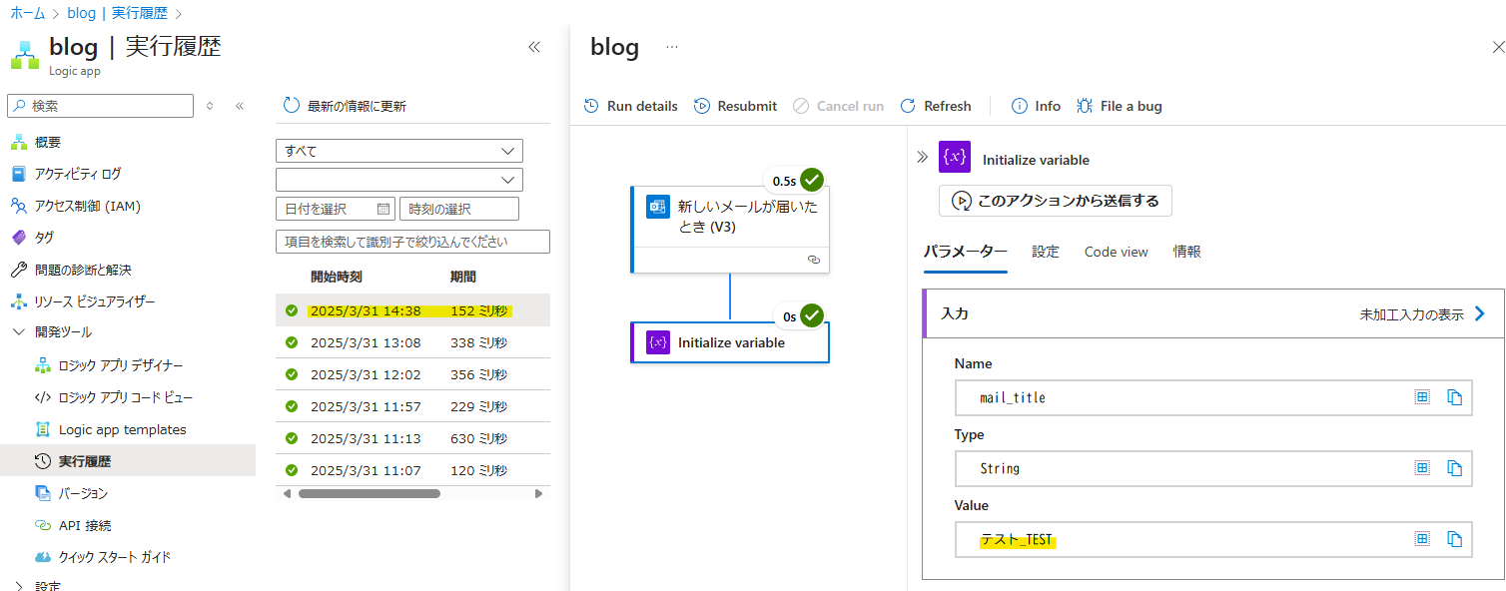Refresh the run history list
Viewport: 1506px width, 591px height.
pyautogui.click(x=345, y=106)
